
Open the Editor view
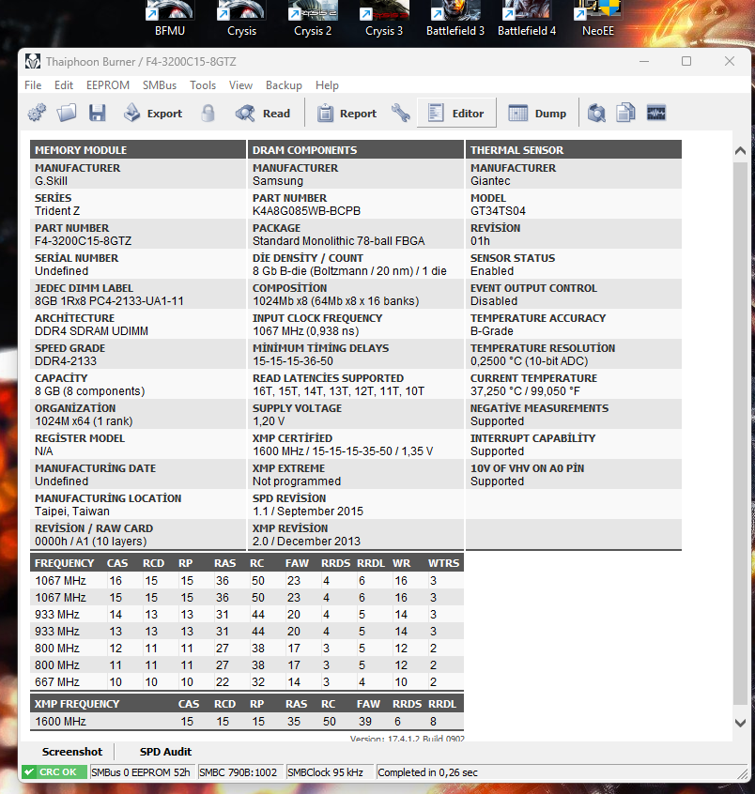[456, 113]
